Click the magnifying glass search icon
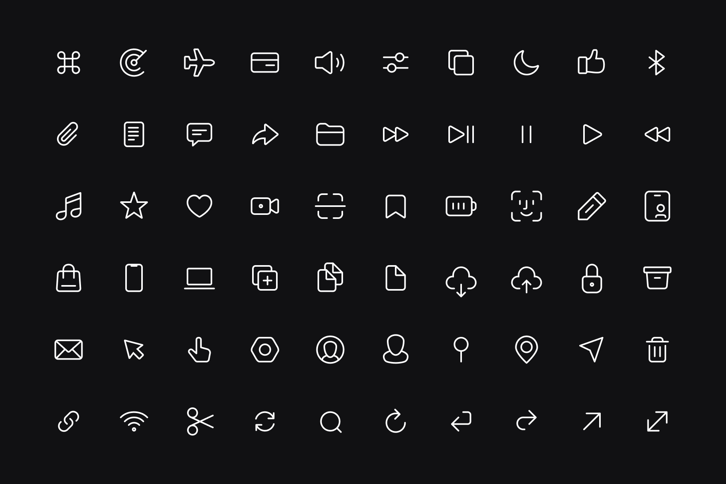The image size is (726, 484). click(331, 422)
